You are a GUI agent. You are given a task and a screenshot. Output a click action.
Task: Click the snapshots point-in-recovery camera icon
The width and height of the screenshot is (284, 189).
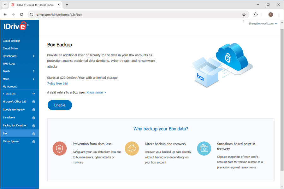coord(204,148)
